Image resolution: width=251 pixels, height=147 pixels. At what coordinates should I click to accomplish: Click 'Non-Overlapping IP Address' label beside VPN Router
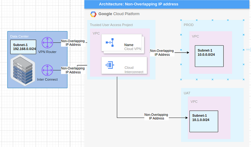(73, 43)
